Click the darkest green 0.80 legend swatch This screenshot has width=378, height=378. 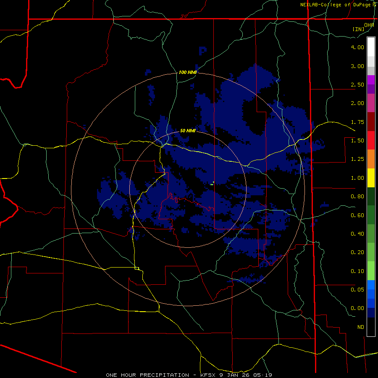pyautogui.click(x=371, y=197)
